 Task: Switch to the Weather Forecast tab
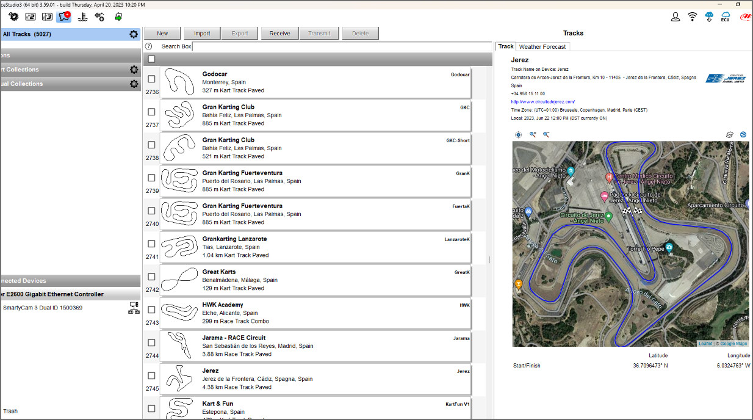pyautogui.click(x=542, y=46)
